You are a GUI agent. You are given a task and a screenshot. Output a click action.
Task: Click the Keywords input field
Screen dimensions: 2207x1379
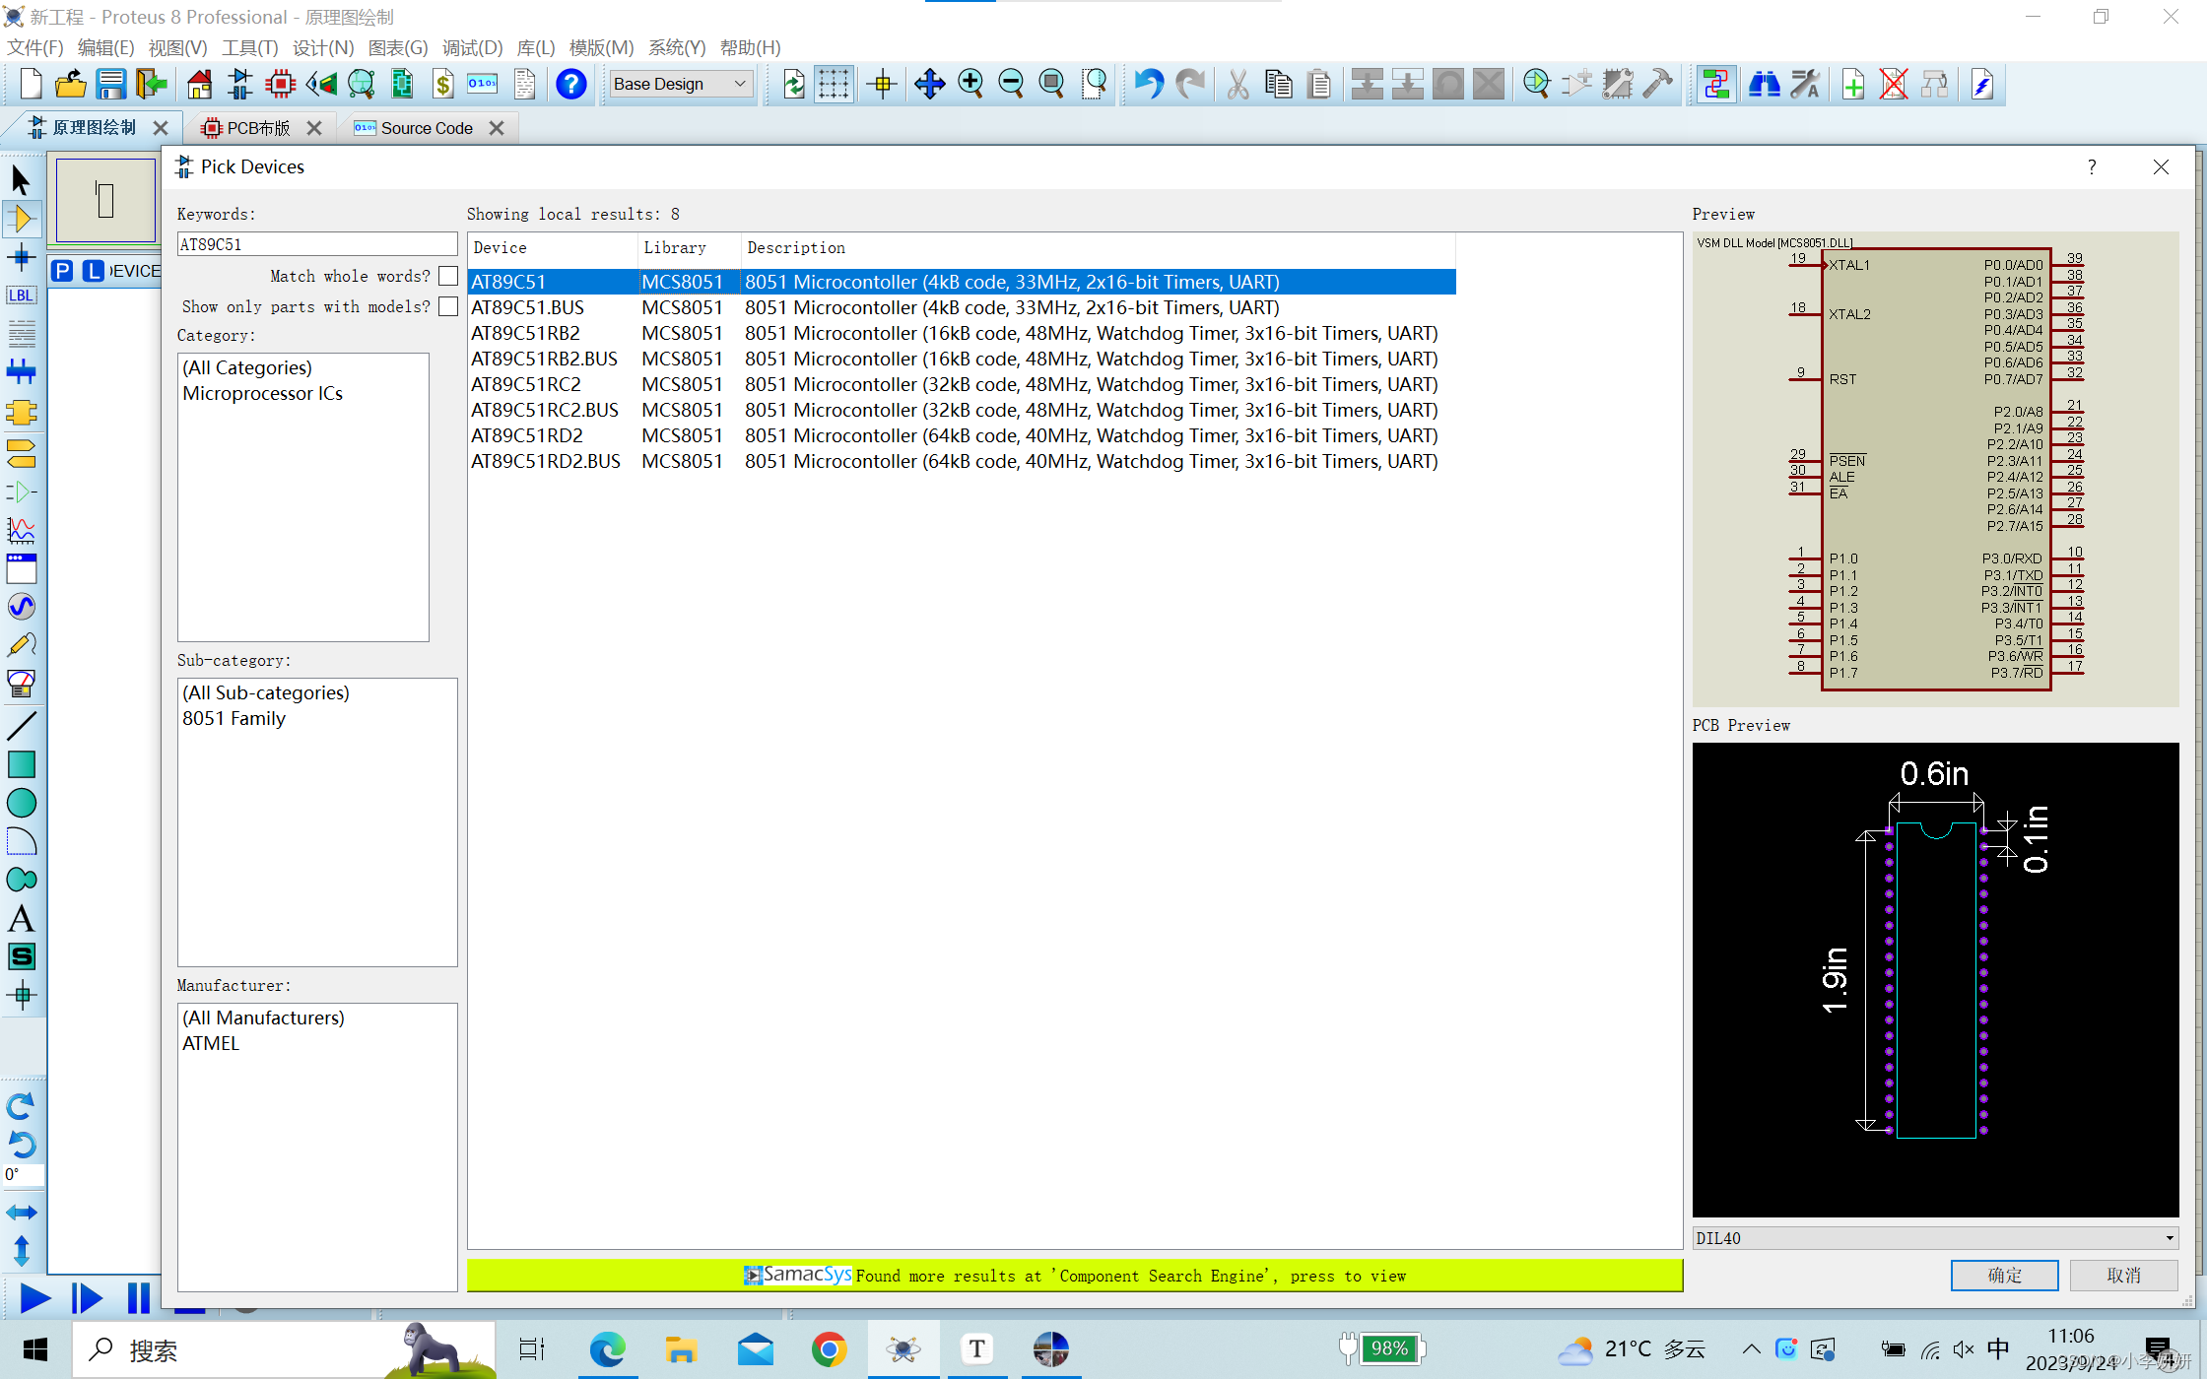tap(316, 244)
